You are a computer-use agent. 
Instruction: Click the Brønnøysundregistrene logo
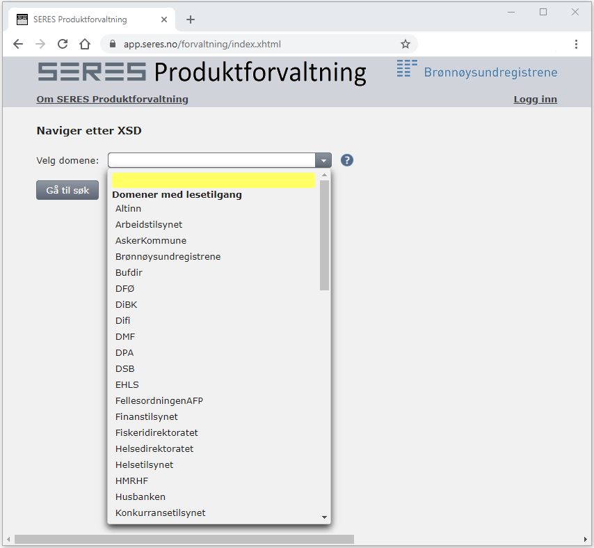tap(477, 69)
